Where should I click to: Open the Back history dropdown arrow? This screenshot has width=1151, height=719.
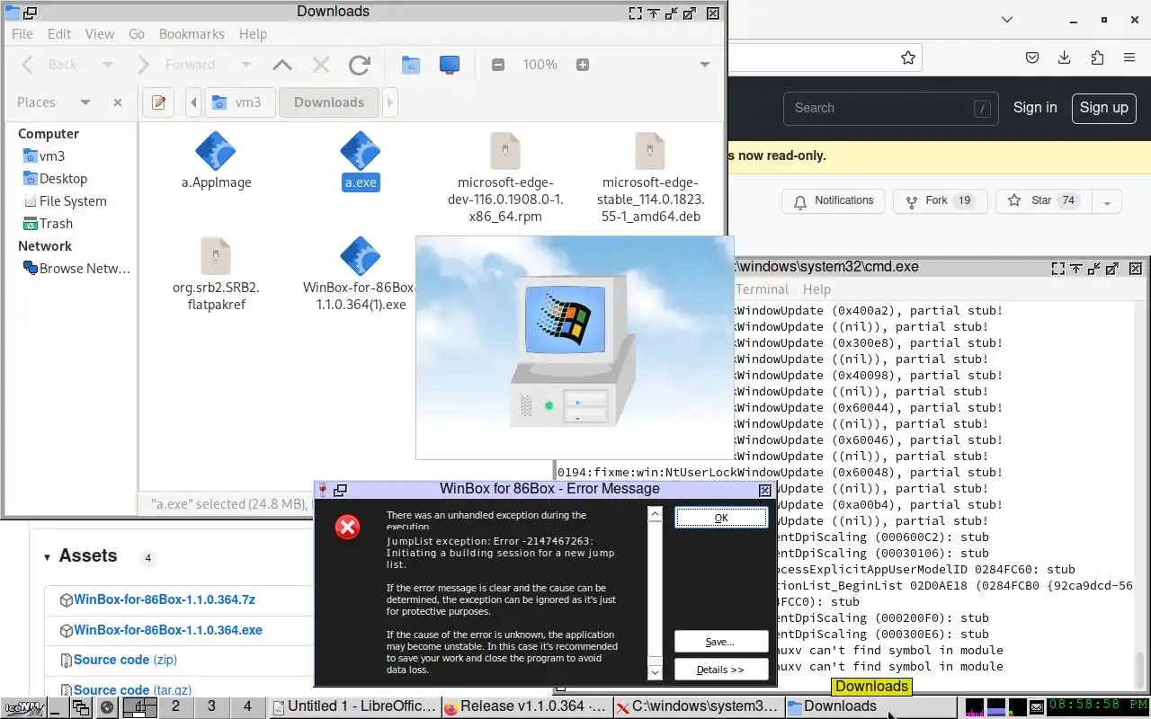108,65
